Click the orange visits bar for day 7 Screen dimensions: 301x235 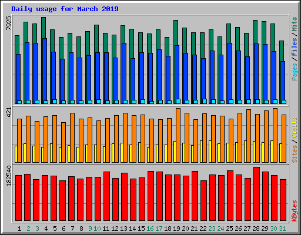(72, 137)
